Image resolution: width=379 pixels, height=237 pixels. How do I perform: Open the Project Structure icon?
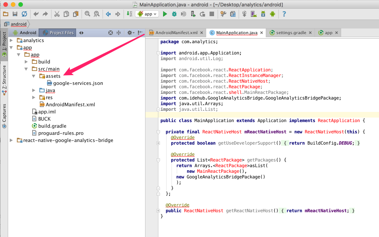tap(233, 14)
